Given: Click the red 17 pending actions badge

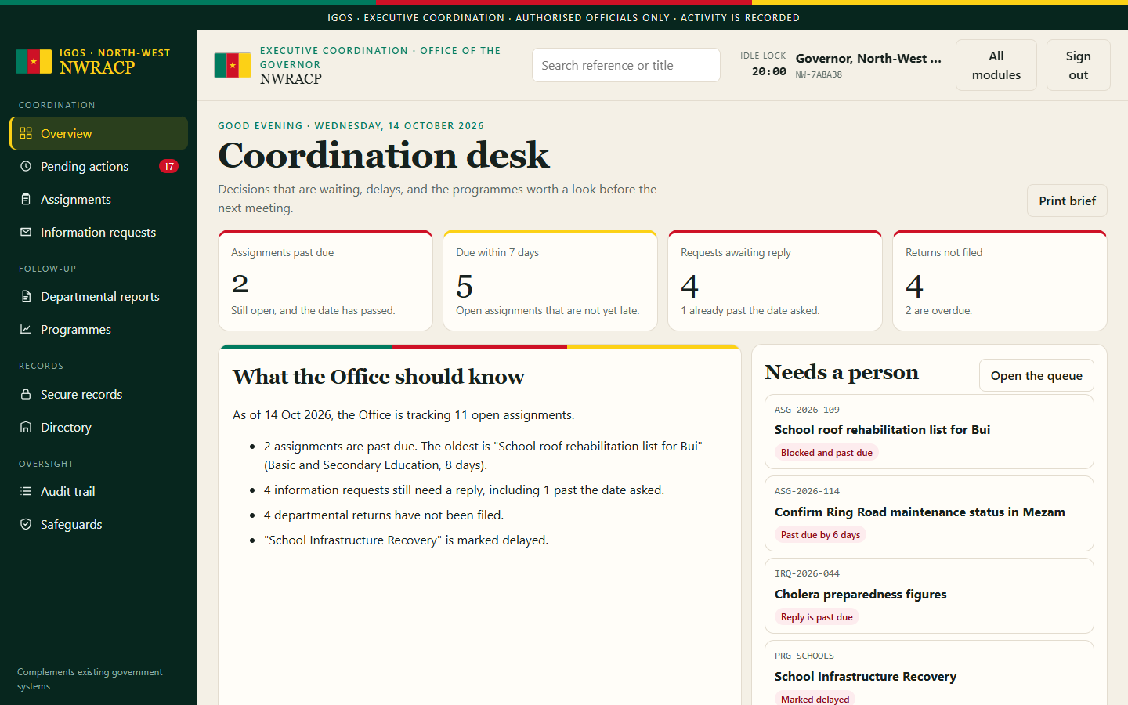Looking at the screenshot, I should (168, 166).
